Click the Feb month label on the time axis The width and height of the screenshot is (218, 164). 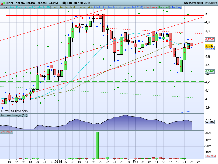(x=135, y=162)
